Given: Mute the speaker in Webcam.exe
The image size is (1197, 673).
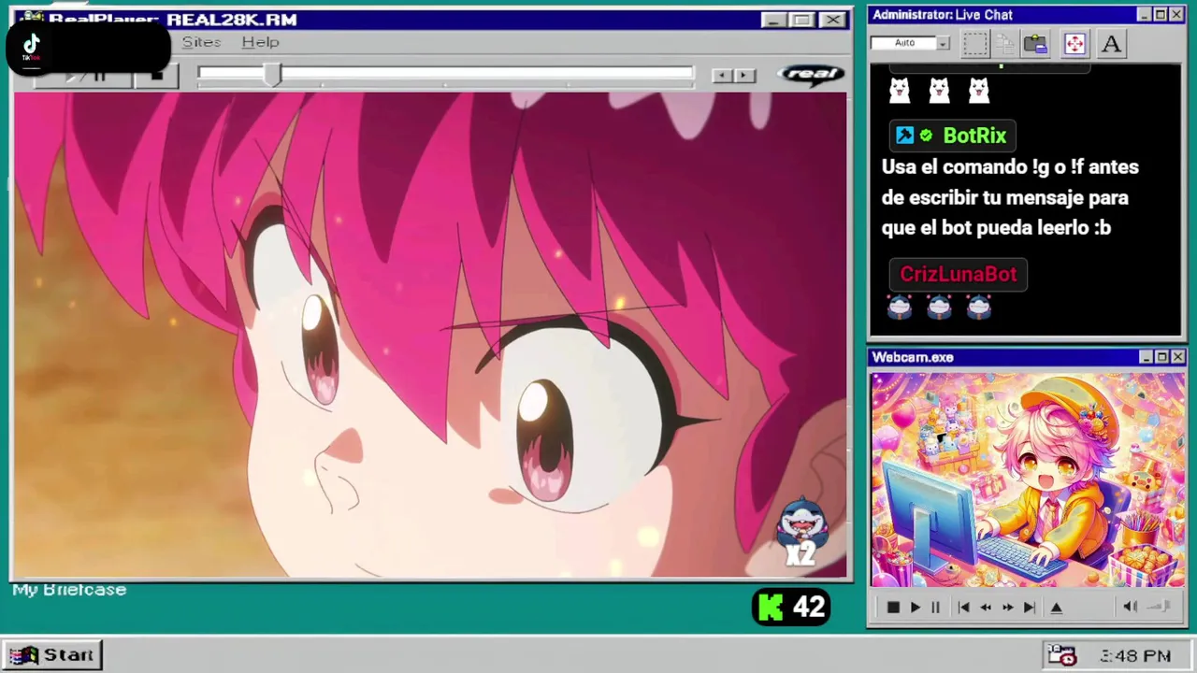Looking at the screenshot, I should 1130,608.
